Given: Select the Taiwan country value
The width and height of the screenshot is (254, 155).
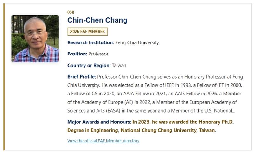Looking at the screenshot, I should coord(119,65).
